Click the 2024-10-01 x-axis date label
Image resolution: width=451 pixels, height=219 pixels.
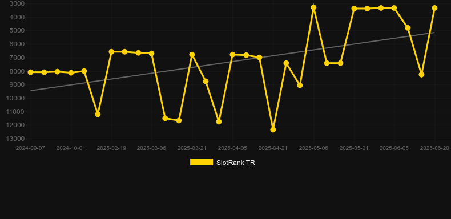pos(71,148)
